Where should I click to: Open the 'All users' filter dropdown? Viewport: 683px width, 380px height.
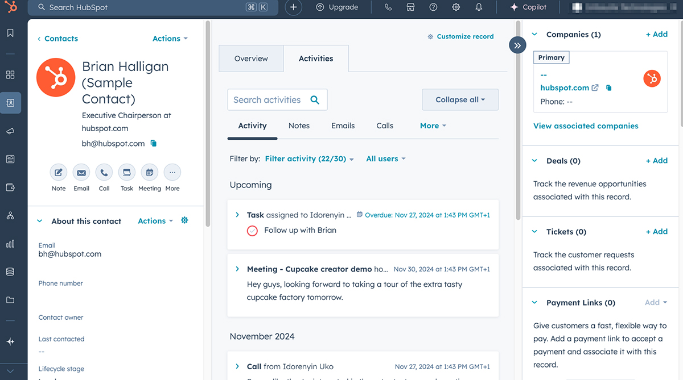click(385, 158)
